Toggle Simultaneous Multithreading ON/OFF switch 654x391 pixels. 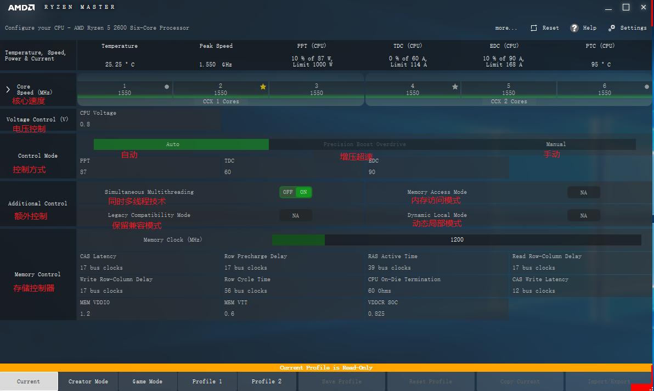tap(296, 192)
